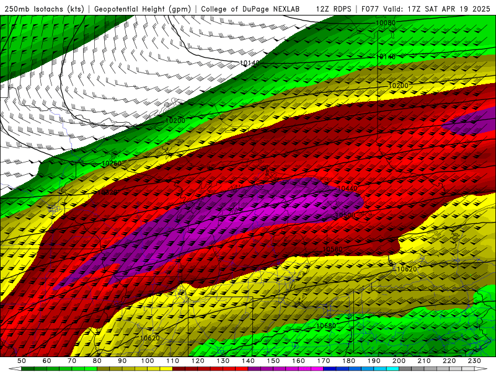Click the 10580 height contour label
Image resolution: width=496 pixels, height=372 pixels.
332,249
